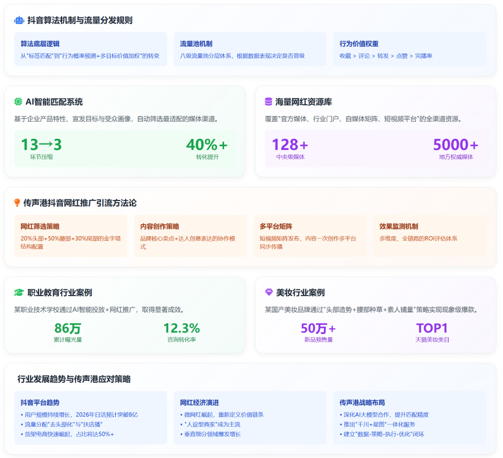Click the 行为价值权重 card
Viewport: 503px width, 458px height.
[x=409, y=49]
